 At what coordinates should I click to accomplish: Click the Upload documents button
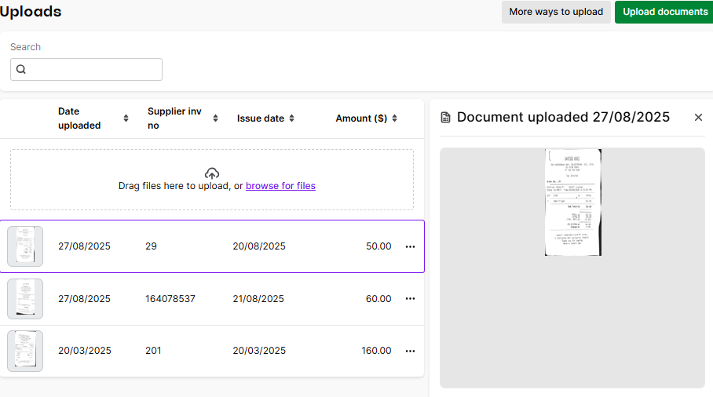[664, 12]
